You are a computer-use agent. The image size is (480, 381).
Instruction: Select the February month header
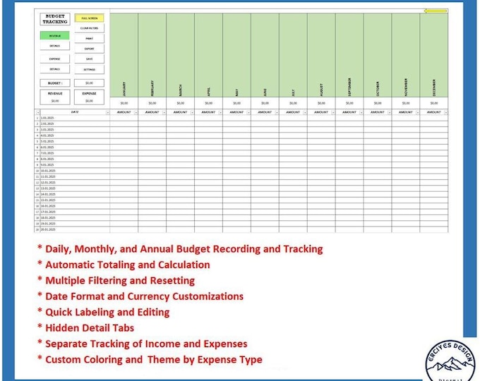152,55
